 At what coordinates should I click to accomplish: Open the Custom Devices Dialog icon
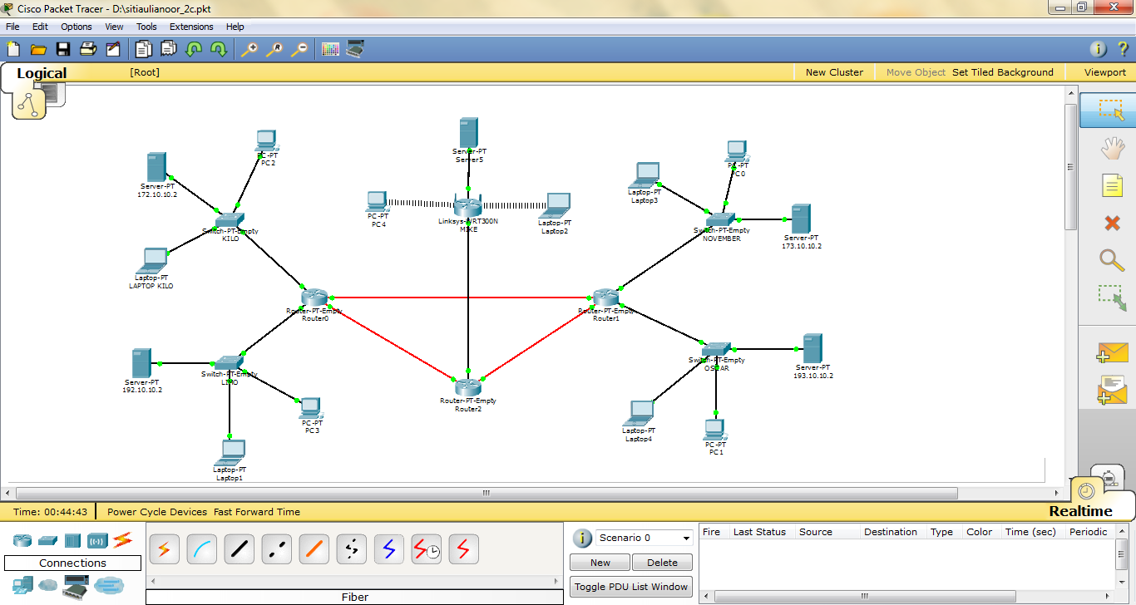pyautogui.click(x=355, y=49)
